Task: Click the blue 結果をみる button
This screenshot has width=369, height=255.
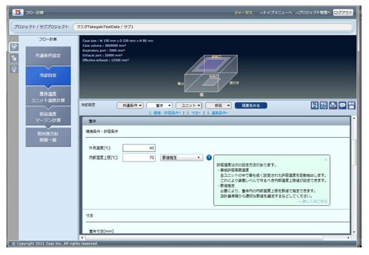Action: (251, 106)
